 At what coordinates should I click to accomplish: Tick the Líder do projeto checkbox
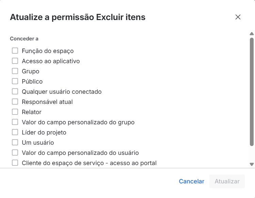(x=15, y=132)
